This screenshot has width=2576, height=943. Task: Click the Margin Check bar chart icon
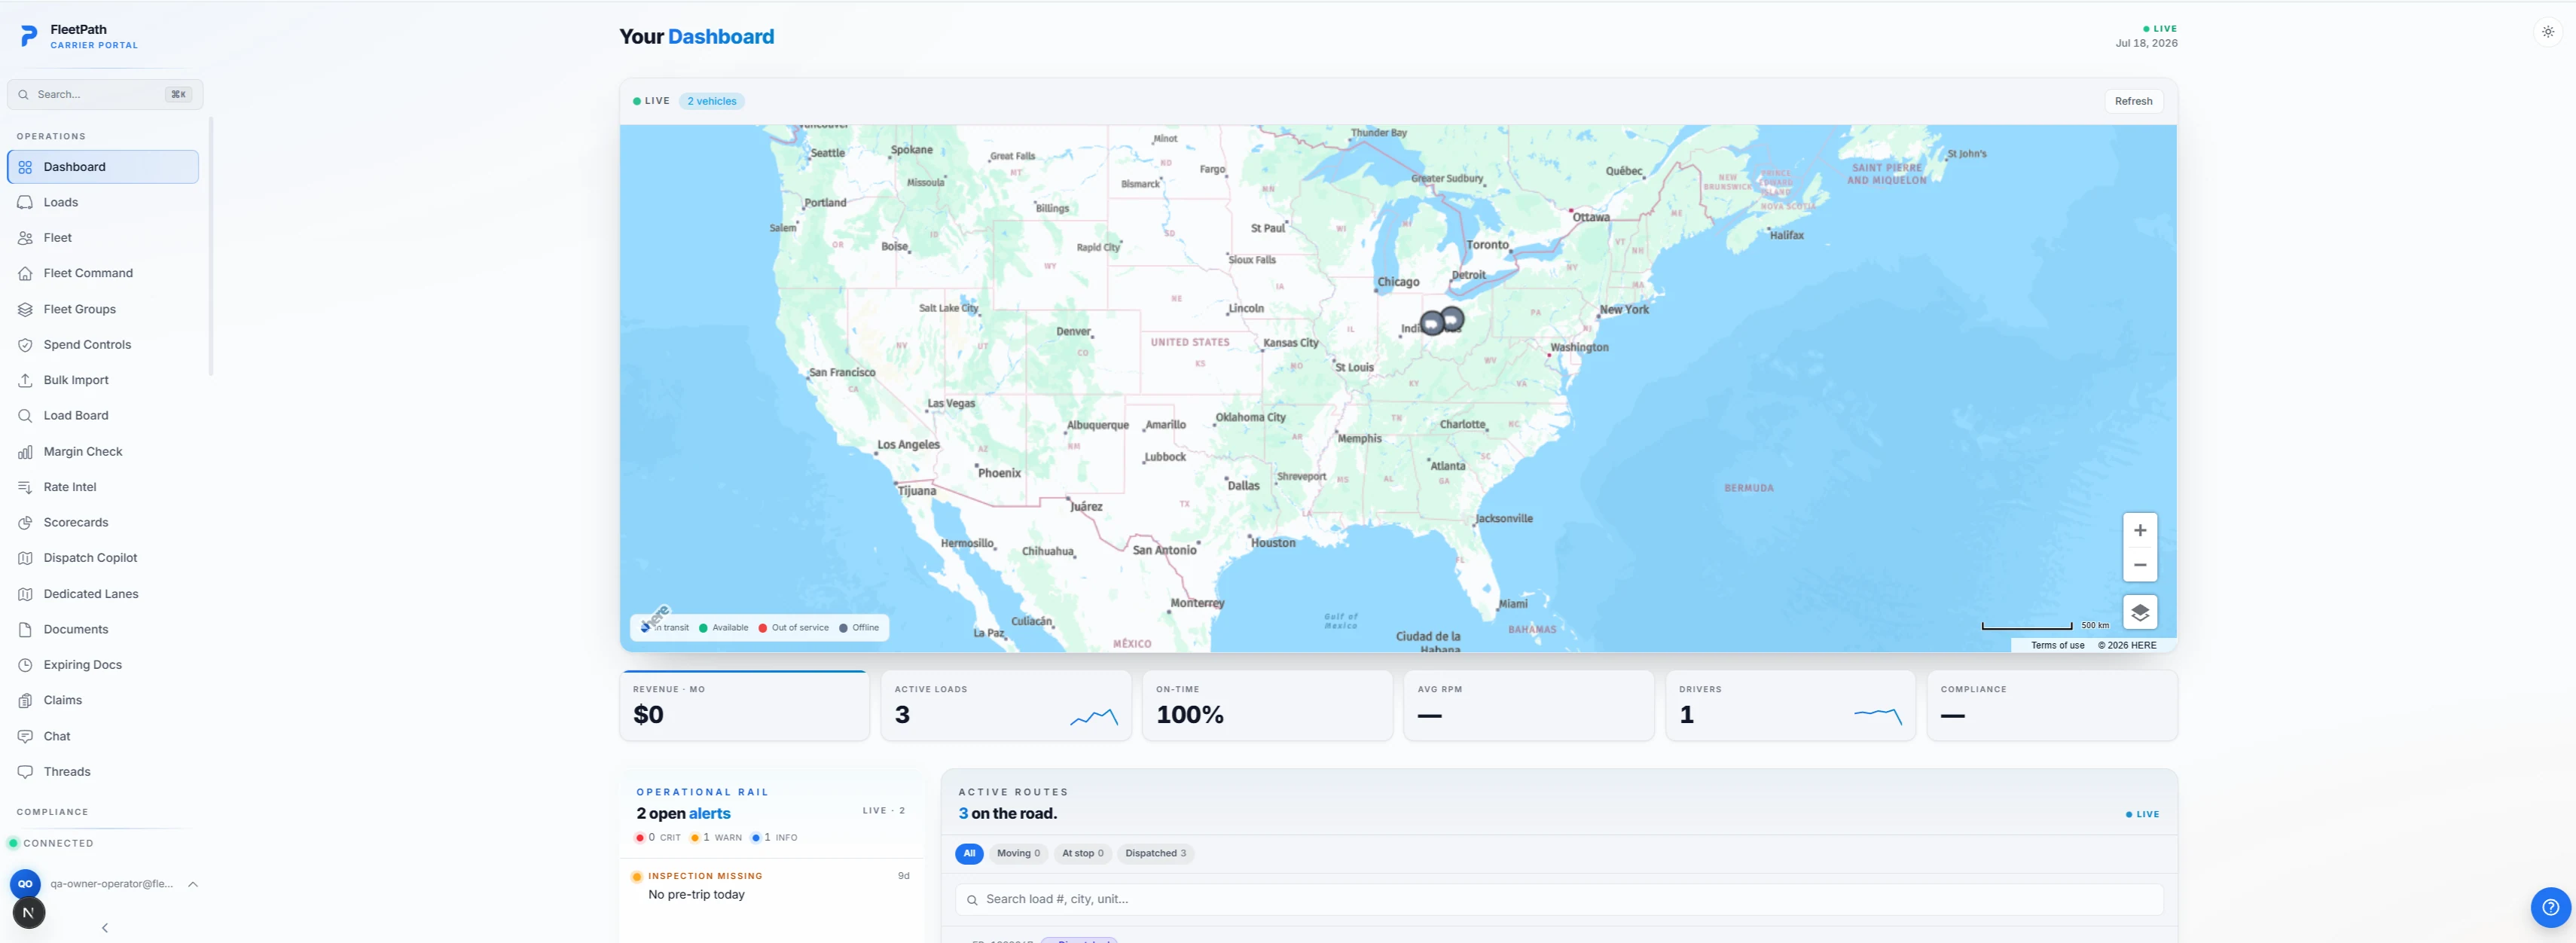point(25,452)
